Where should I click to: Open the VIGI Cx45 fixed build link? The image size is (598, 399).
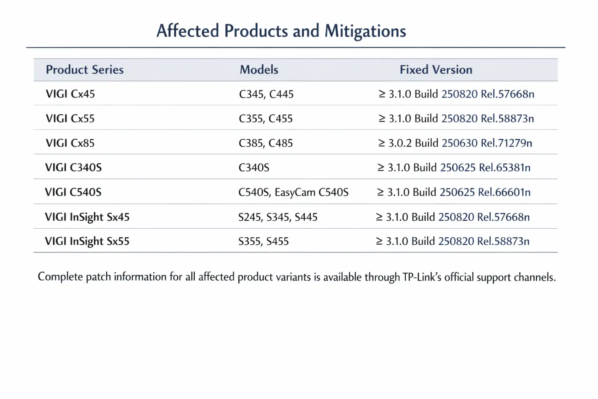[x=487, y=94]
